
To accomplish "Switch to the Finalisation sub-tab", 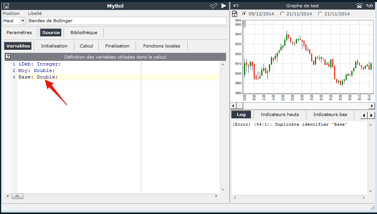I will pyautogui.click(x=117, y=46).
